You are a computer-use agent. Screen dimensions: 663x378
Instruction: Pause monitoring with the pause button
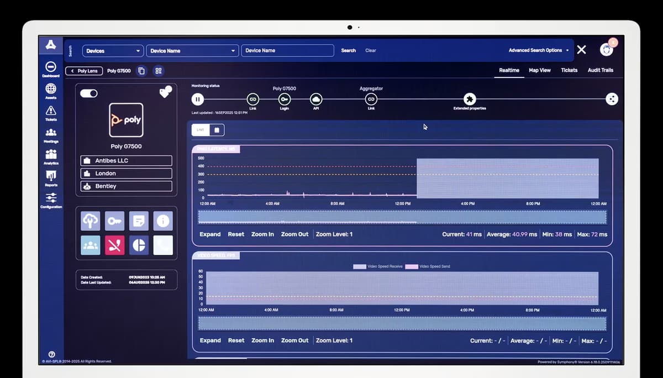198,99
